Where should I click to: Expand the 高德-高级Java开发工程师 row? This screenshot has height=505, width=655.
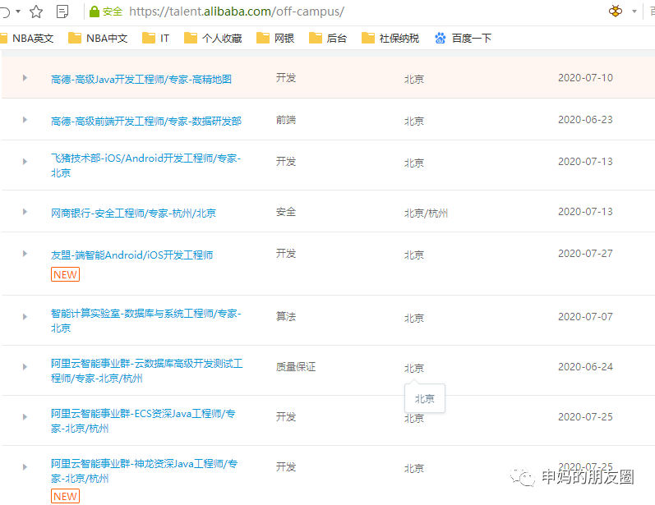tap(25, 78)
